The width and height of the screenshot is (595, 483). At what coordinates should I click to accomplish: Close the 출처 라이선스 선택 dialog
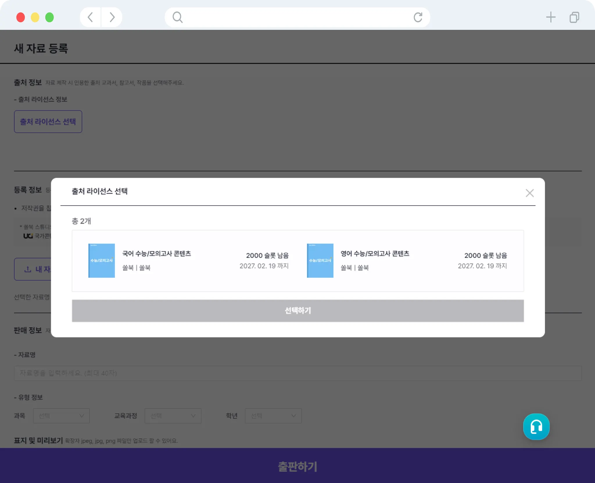coord(529,193)
